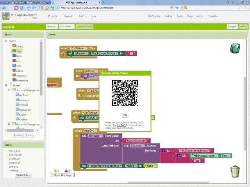Screen dimensions: 250x187
Task: Select knpBlauw component in tree
Action: click(23, 100)
